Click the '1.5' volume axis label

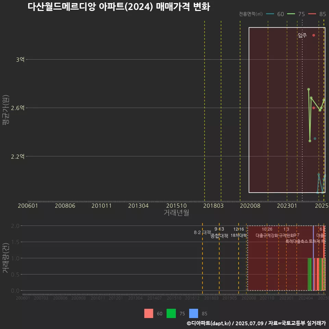[15, 242]
